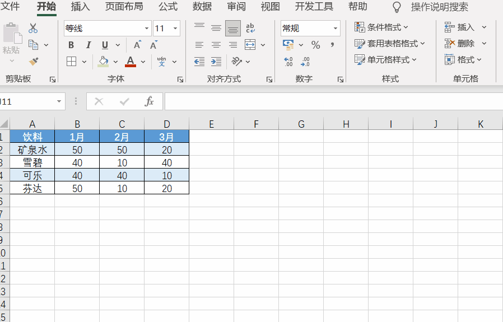Apply percent style
503x322 pixels.
tap(316, 45)
